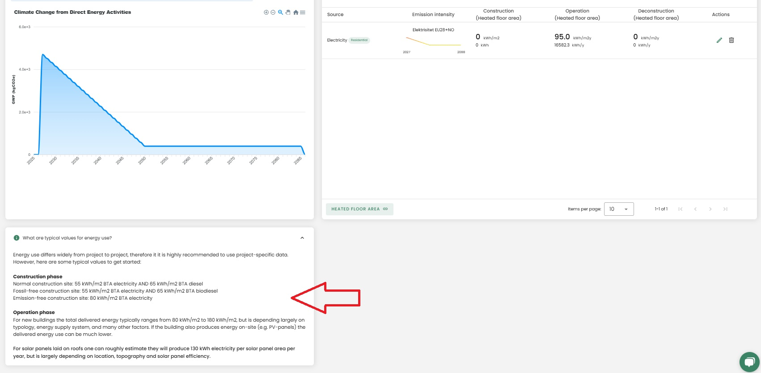Image resolution: width=761 pixels, height=373 pixels.
Task: Click the chart zoom-out minus icon
Action: click(273, 13)
